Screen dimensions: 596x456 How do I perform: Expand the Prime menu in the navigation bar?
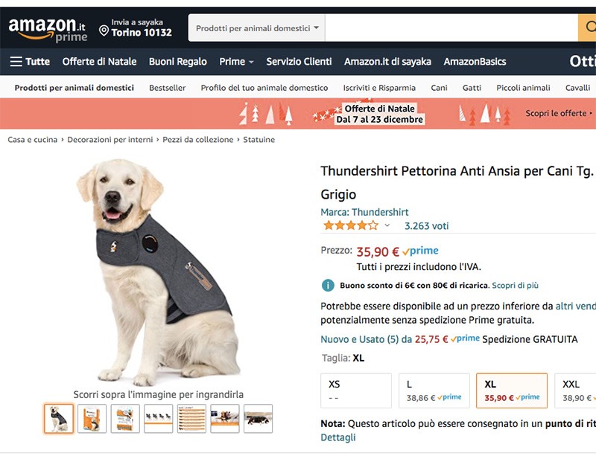point(232,62)
